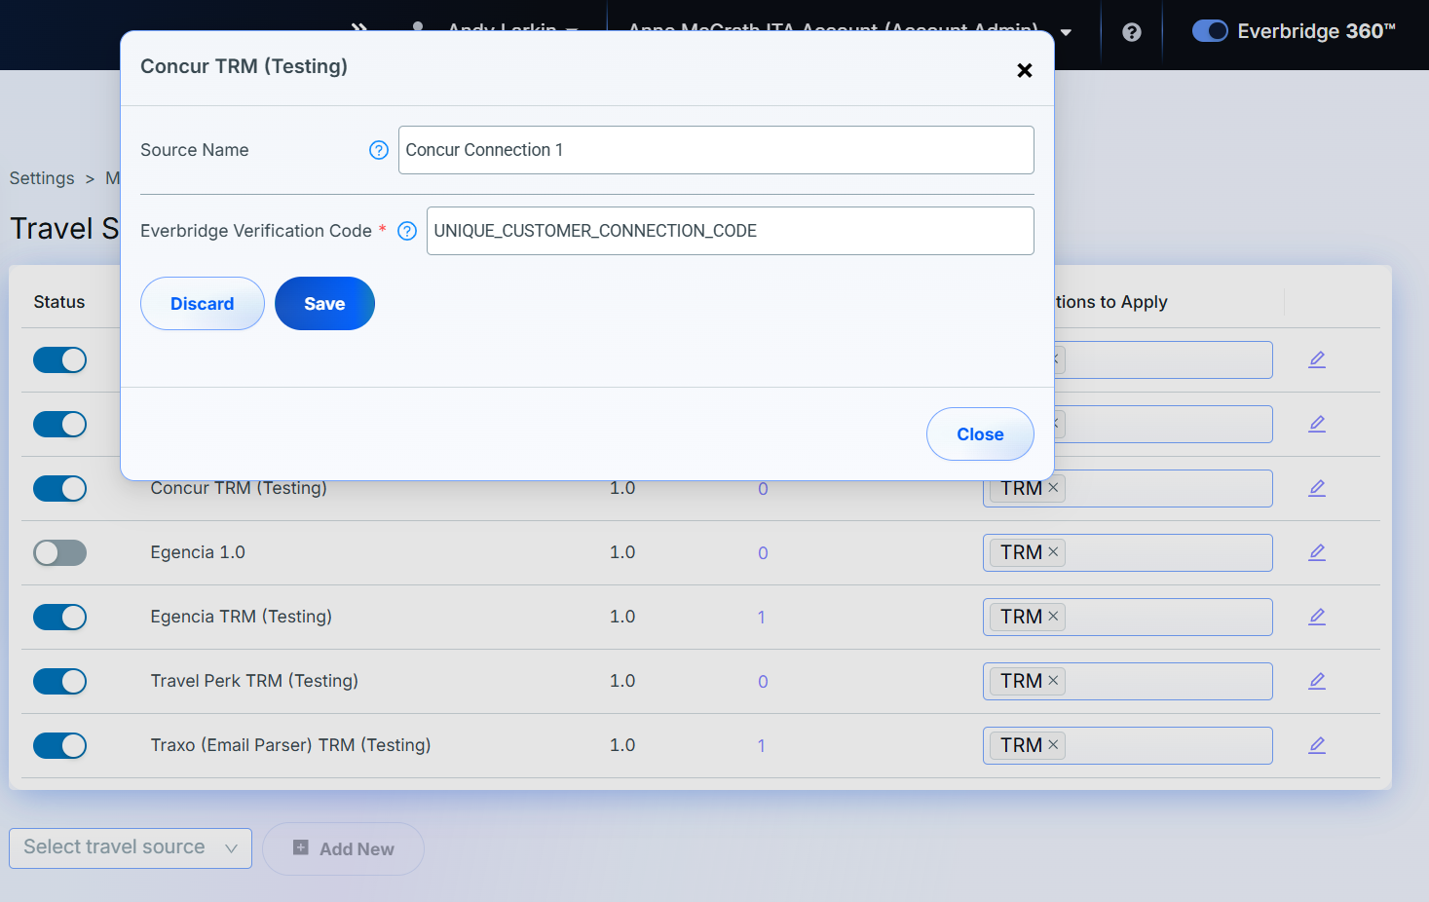
Task: Turn off Traxo (Email Parser) status toggle
Action: click(60, 746)
